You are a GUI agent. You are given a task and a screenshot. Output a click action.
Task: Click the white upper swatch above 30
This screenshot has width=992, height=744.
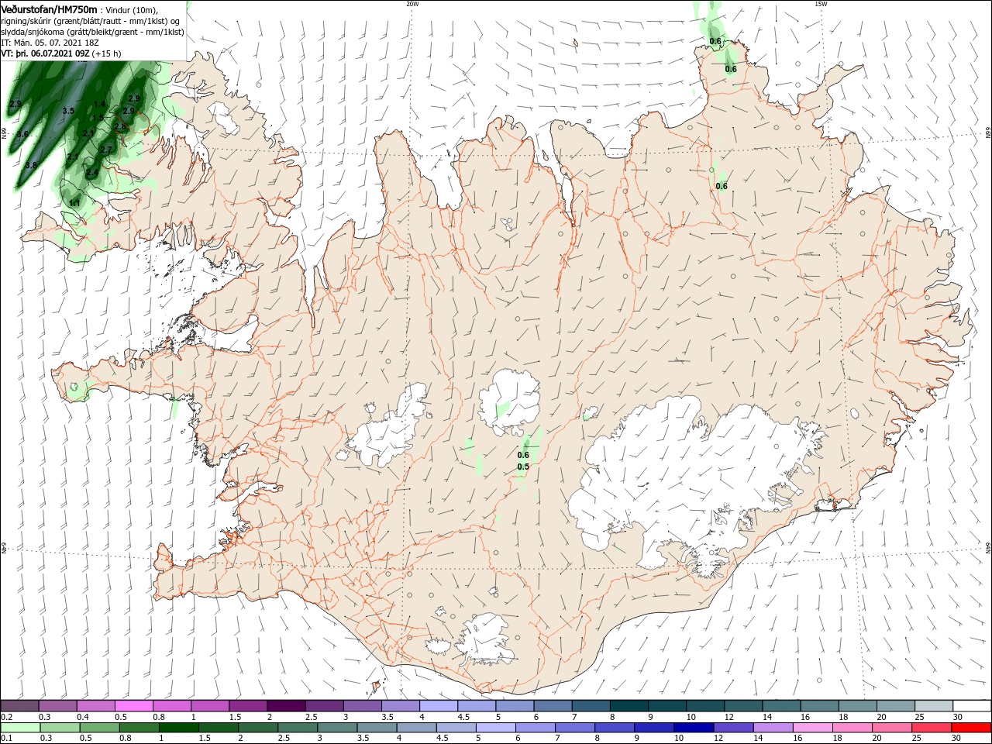pos(971,706)
